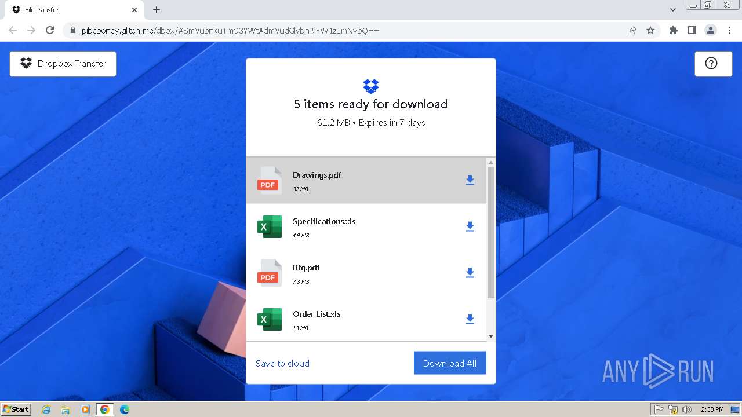Click the file list scrollbar thumb

[x=491, y=232]
